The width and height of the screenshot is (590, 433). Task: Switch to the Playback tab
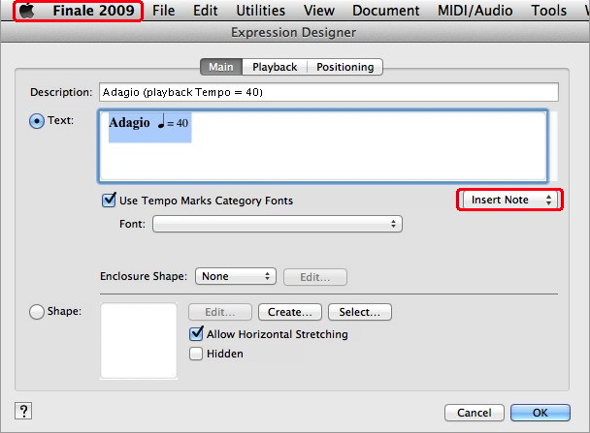[x=275, y=67]
